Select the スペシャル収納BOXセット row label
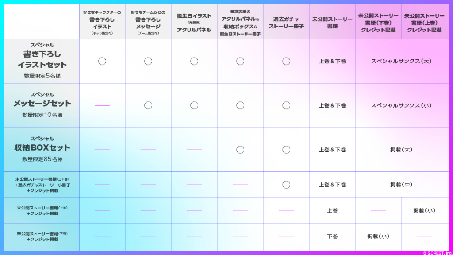The width and height of the screenshot is (453, 255). click(42, 147)
